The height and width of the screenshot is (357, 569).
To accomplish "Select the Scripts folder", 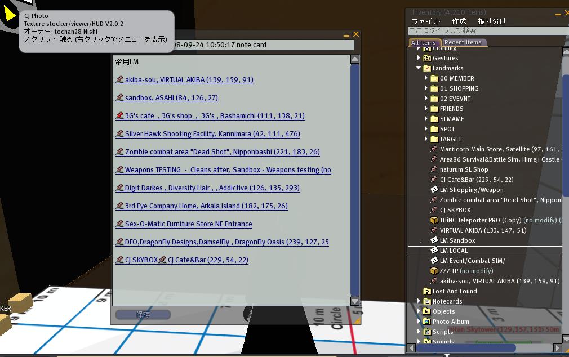I will 443,332.
